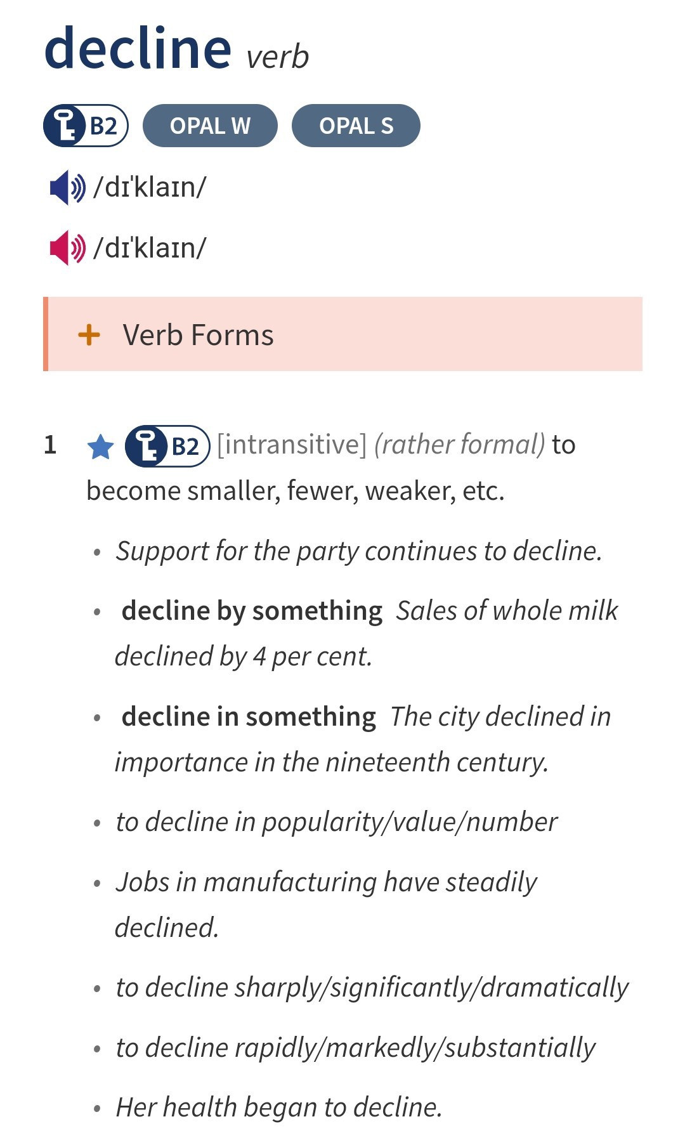Click the B2 key badge under headword
The image size is (685, 1138).
point(86,126)
